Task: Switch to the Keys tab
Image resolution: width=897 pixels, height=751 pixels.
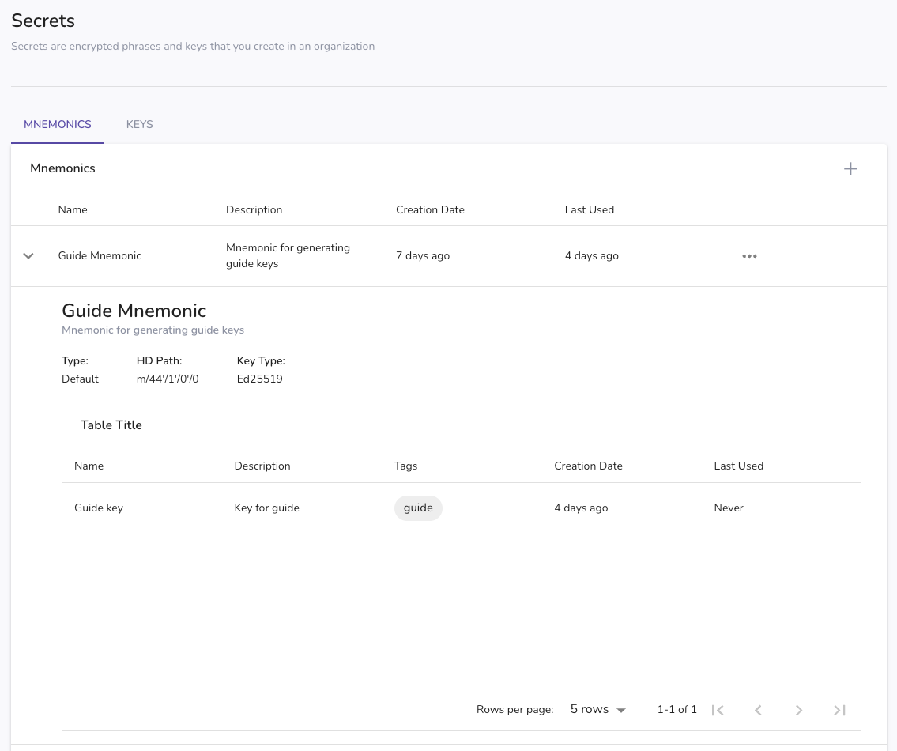Action: pos(140,124)
